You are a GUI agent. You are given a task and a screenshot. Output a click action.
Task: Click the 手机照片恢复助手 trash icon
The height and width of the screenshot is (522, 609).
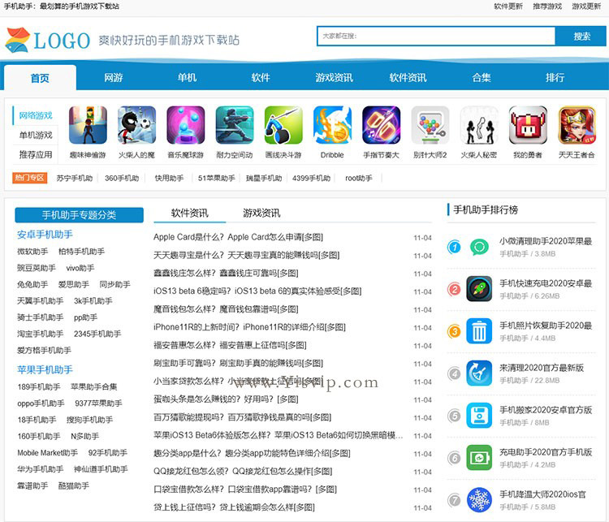point(479,331)
